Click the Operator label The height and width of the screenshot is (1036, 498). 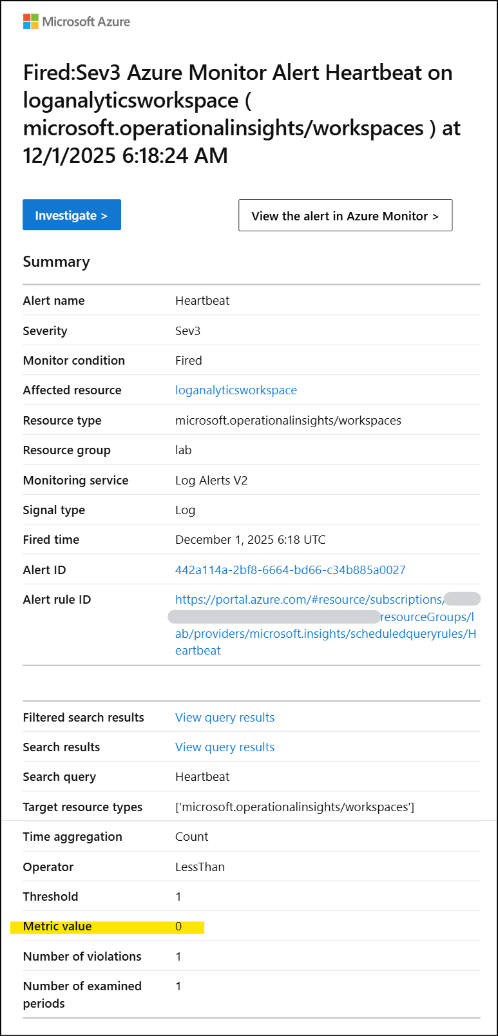[x=48, y=867]
